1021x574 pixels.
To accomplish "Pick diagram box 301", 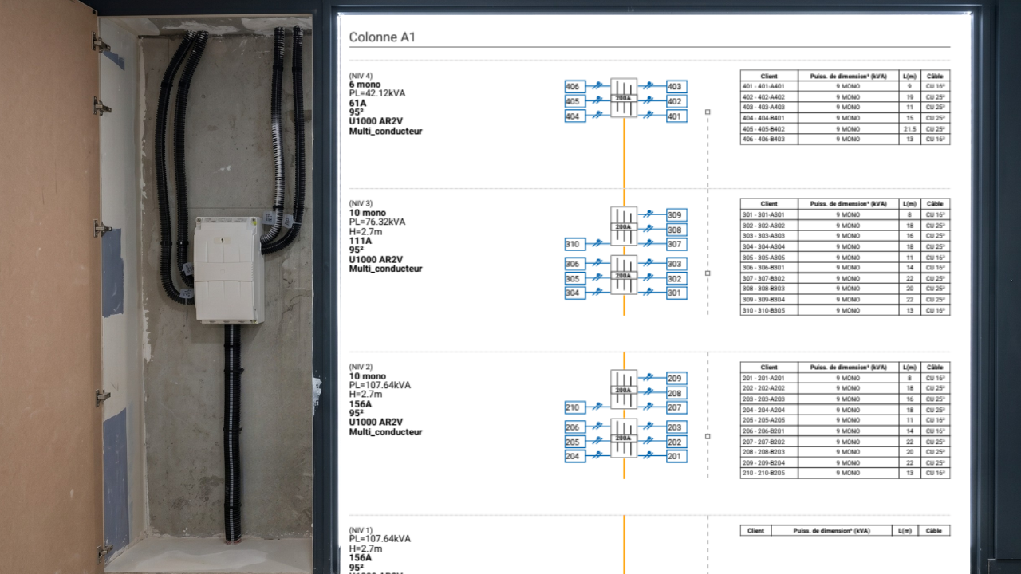I will coord(676,293).
